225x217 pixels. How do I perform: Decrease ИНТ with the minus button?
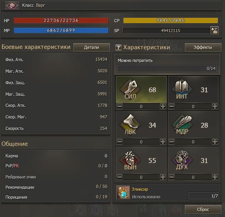click(x=171, y=107)
